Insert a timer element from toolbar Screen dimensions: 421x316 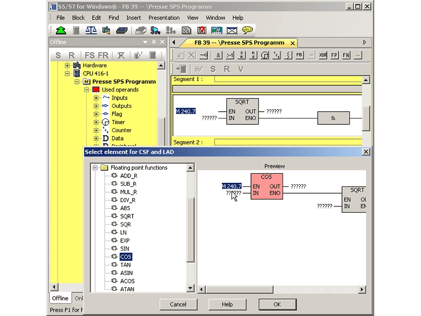tap(265, 55)
